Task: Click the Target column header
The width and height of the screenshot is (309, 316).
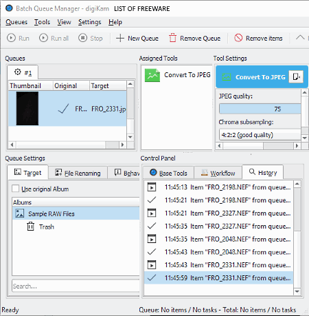Action: (x=108, y=85)
